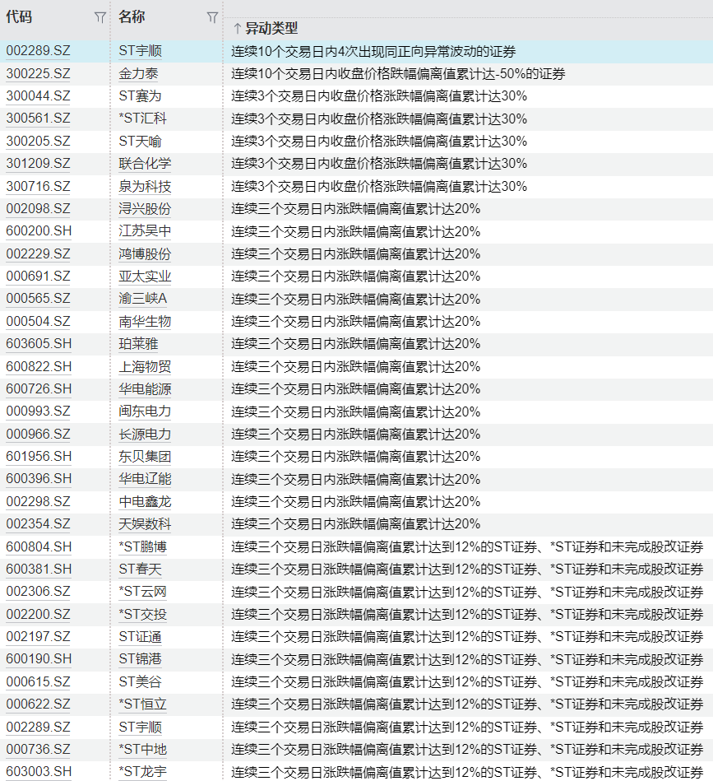The height and width of the screenshot is (781, 713).
Task: Open stock code link 600200.SH
Action: coord(39,231)
